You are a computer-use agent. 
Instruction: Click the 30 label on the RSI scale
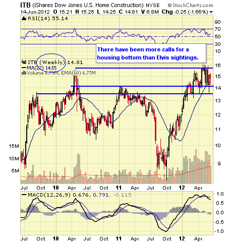click(x=217, y=44)
